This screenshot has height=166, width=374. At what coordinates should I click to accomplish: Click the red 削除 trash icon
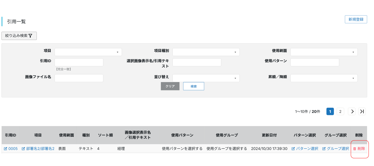click(355, 149)
